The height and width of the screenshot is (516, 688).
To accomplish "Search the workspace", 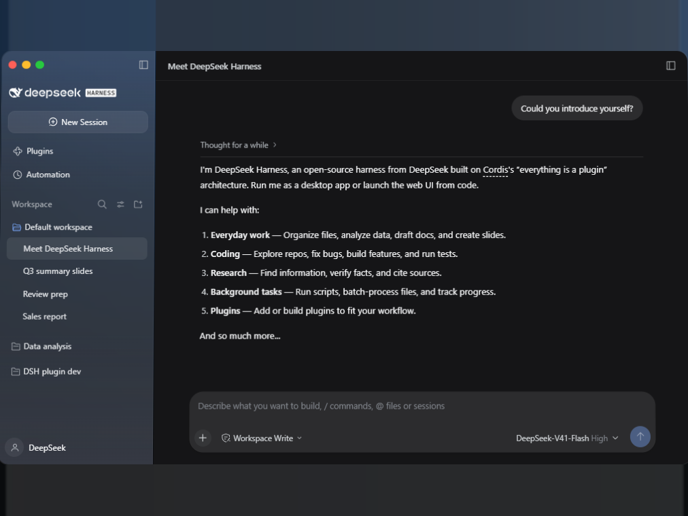I will pyautogui.click(x=102, y=205).
